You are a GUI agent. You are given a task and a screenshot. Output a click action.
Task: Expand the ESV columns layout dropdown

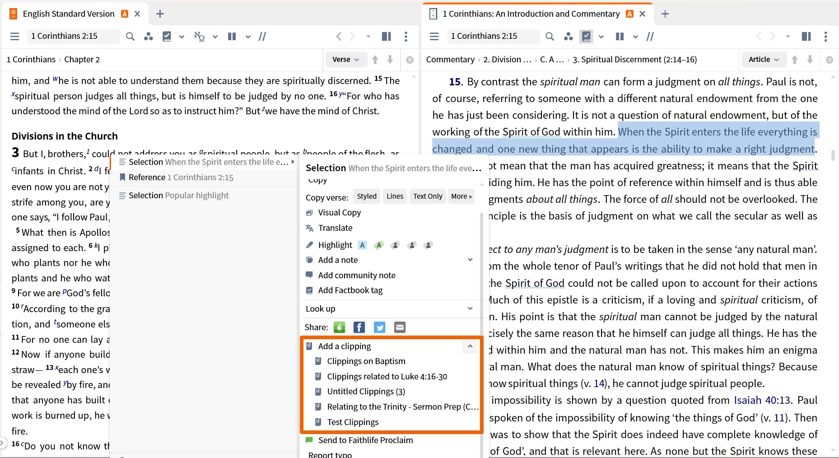point(247,37)
